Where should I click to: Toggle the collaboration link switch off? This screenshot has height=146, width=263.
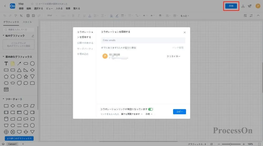pyautogui.click(x=150, y=109)
